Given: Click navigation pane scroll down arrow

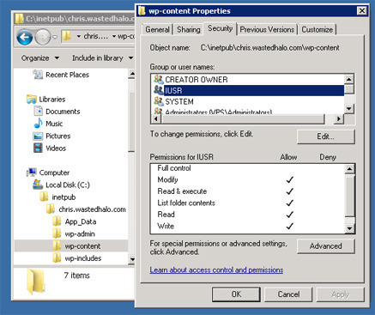Looking at the screenshot, I should pos(131,259).
